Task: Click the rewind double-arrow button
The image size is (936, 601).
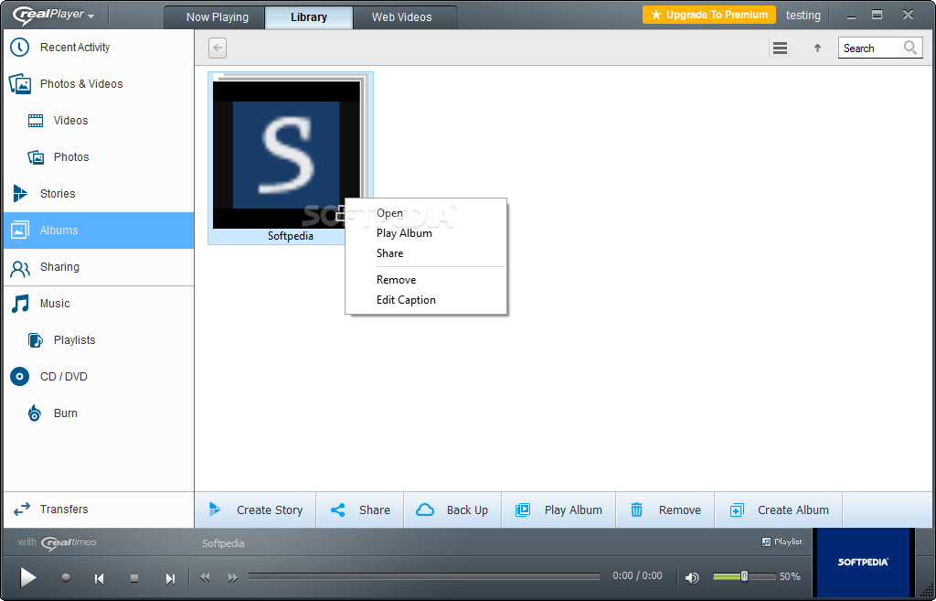Action: [x=205, y=577]
